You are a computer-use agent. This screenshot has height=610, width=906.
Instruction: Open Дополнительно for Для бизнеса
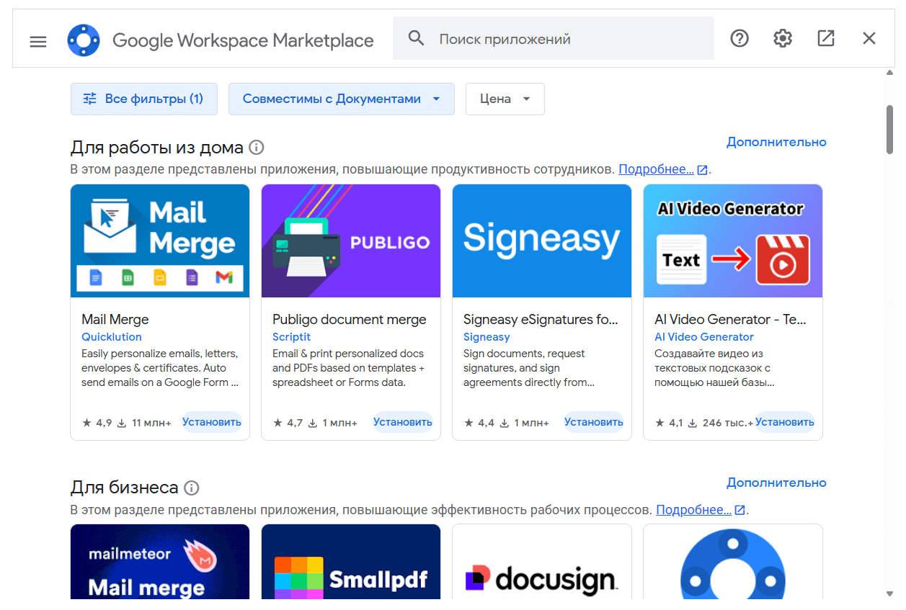[776, 483]
